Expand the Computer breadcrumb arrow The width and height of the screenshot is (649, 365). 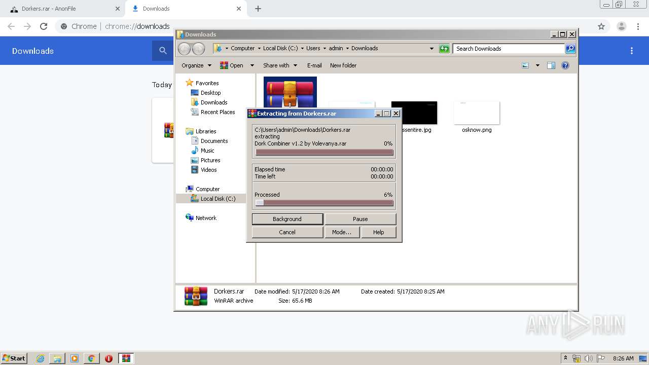[259, 49]
